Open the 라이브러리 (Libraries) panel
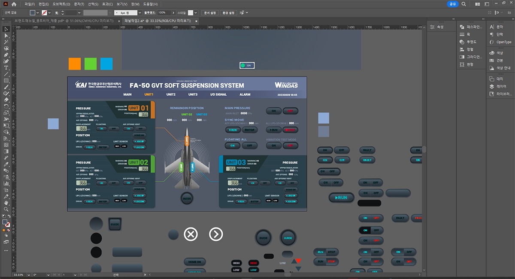The width and height of the screenshot is (515, 279). pyautogui.click(x=501, y=94)
